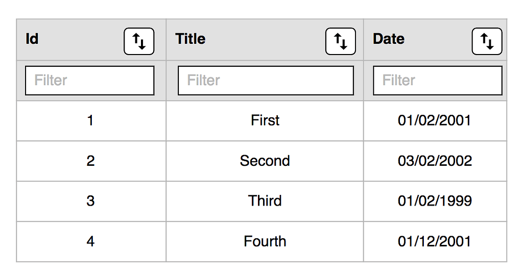Click the Fourth title cell
The width and height of the screenshot is (523, 276).
[x=265, y=241]
